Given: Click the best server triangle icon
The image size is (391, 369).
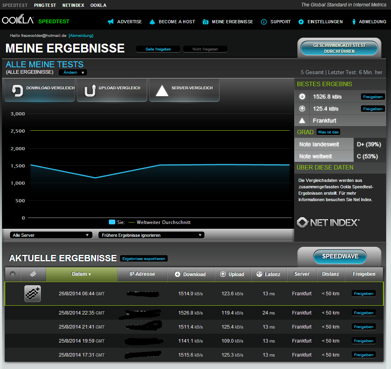Looking at the screenshot, I should pyautogui.click(x=302, y=121).
